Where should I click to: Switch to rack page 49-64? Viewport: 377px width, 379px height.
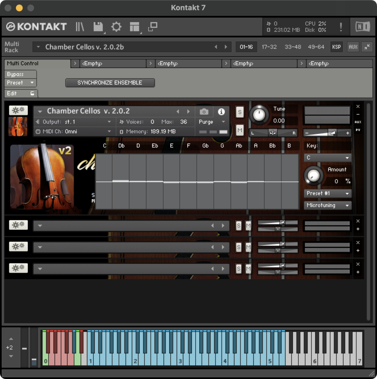(x=316, y=47)
